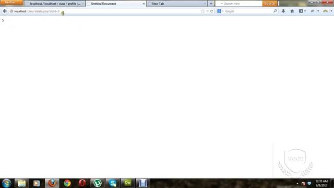Close the Untitled Document tab
The height and width of the screenshot is (188, 334).
144,4
